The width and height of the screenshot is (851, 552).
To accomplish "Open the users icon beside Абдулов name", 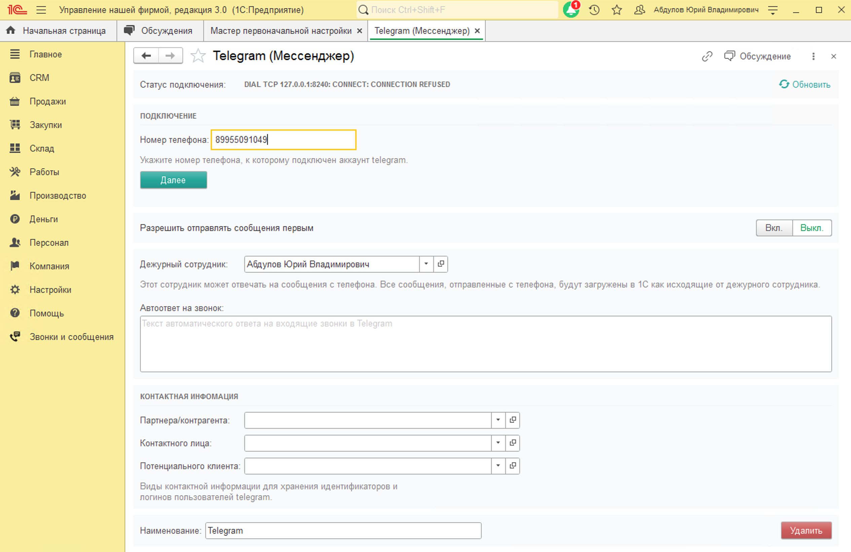I will 639,10.
